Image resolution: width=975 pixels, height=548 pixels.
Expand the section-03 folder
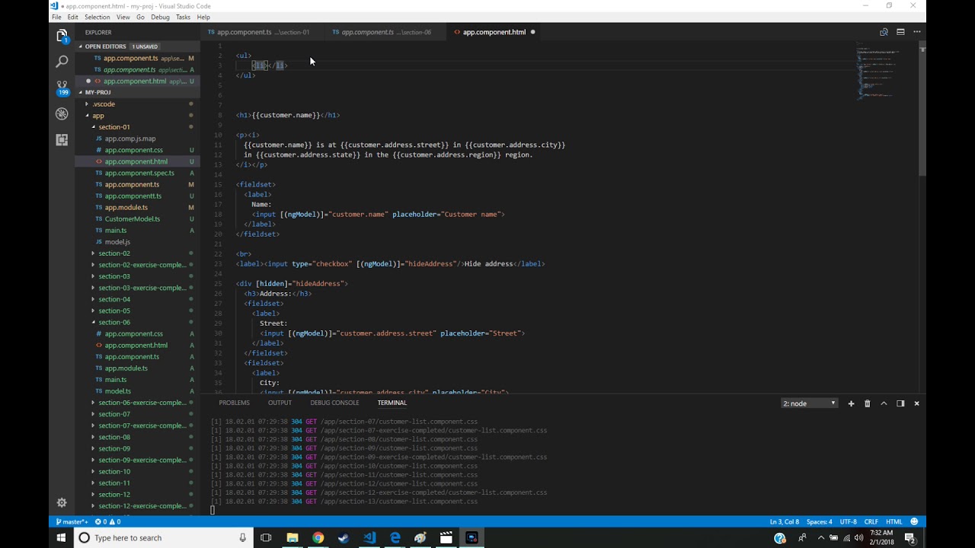pos(114,276)
